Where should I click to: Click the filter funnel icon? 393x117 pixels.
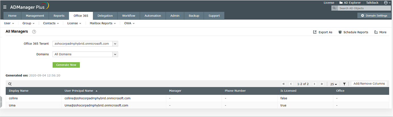[344, 84]
